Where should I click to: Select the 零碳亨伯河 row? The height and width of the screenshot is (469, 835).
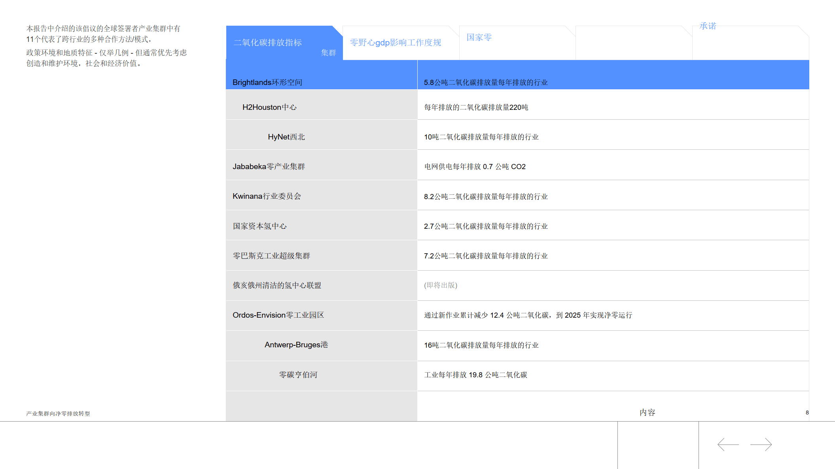[x=322, y=376]
